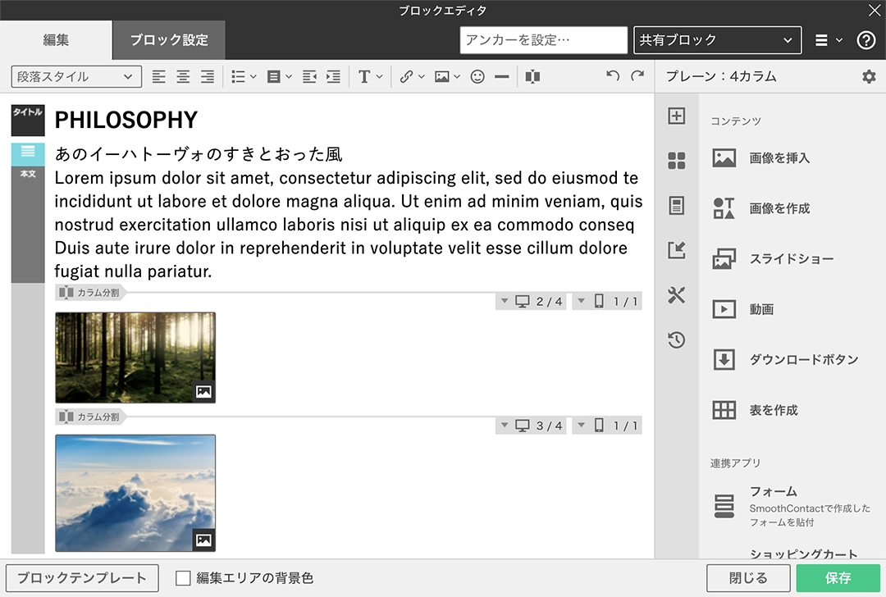This screenshot has height=597, width=886.
Task: Switch to the ブロック設定 tab
Action: click(168, 39)
